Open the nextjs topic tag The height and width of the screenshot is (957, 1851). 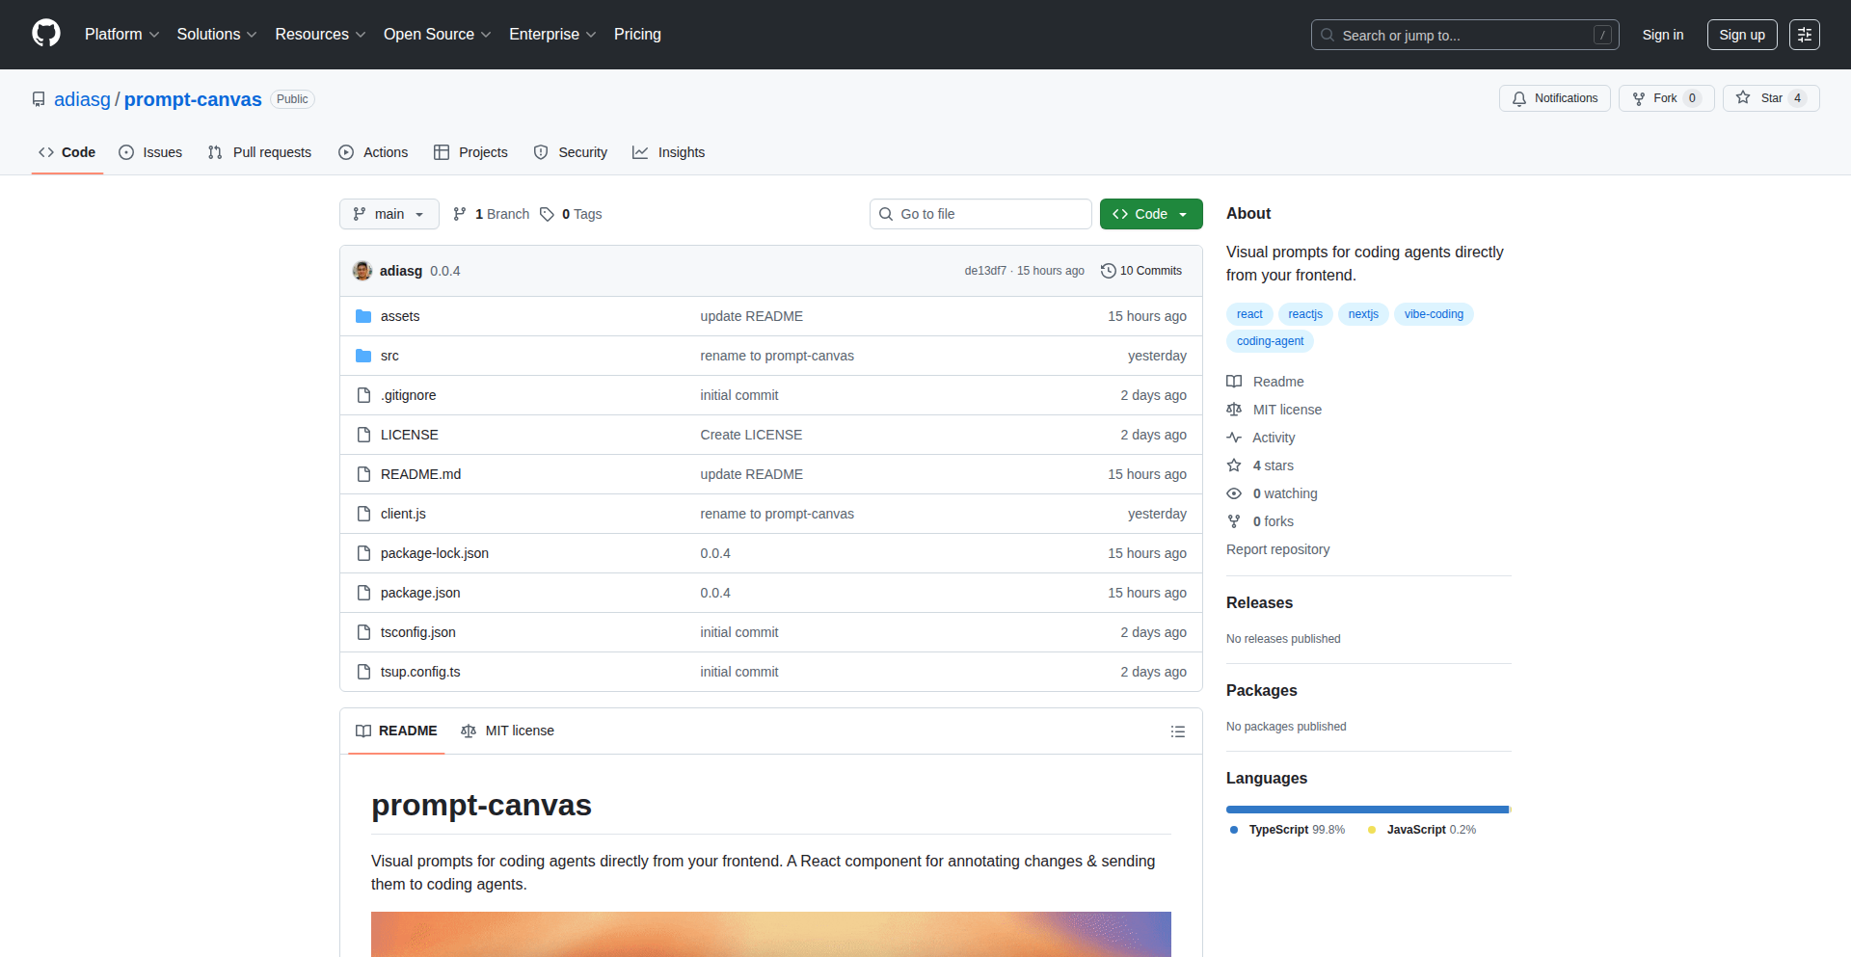1363,314
